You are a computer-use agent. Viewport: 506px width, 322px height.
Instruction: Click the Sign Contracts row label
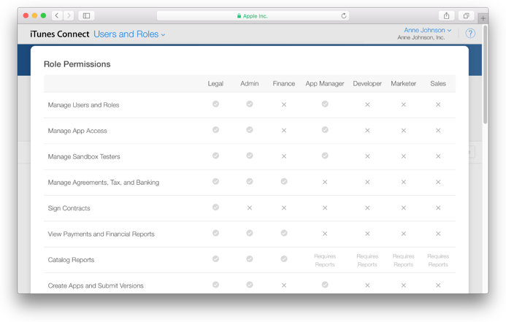69,208
